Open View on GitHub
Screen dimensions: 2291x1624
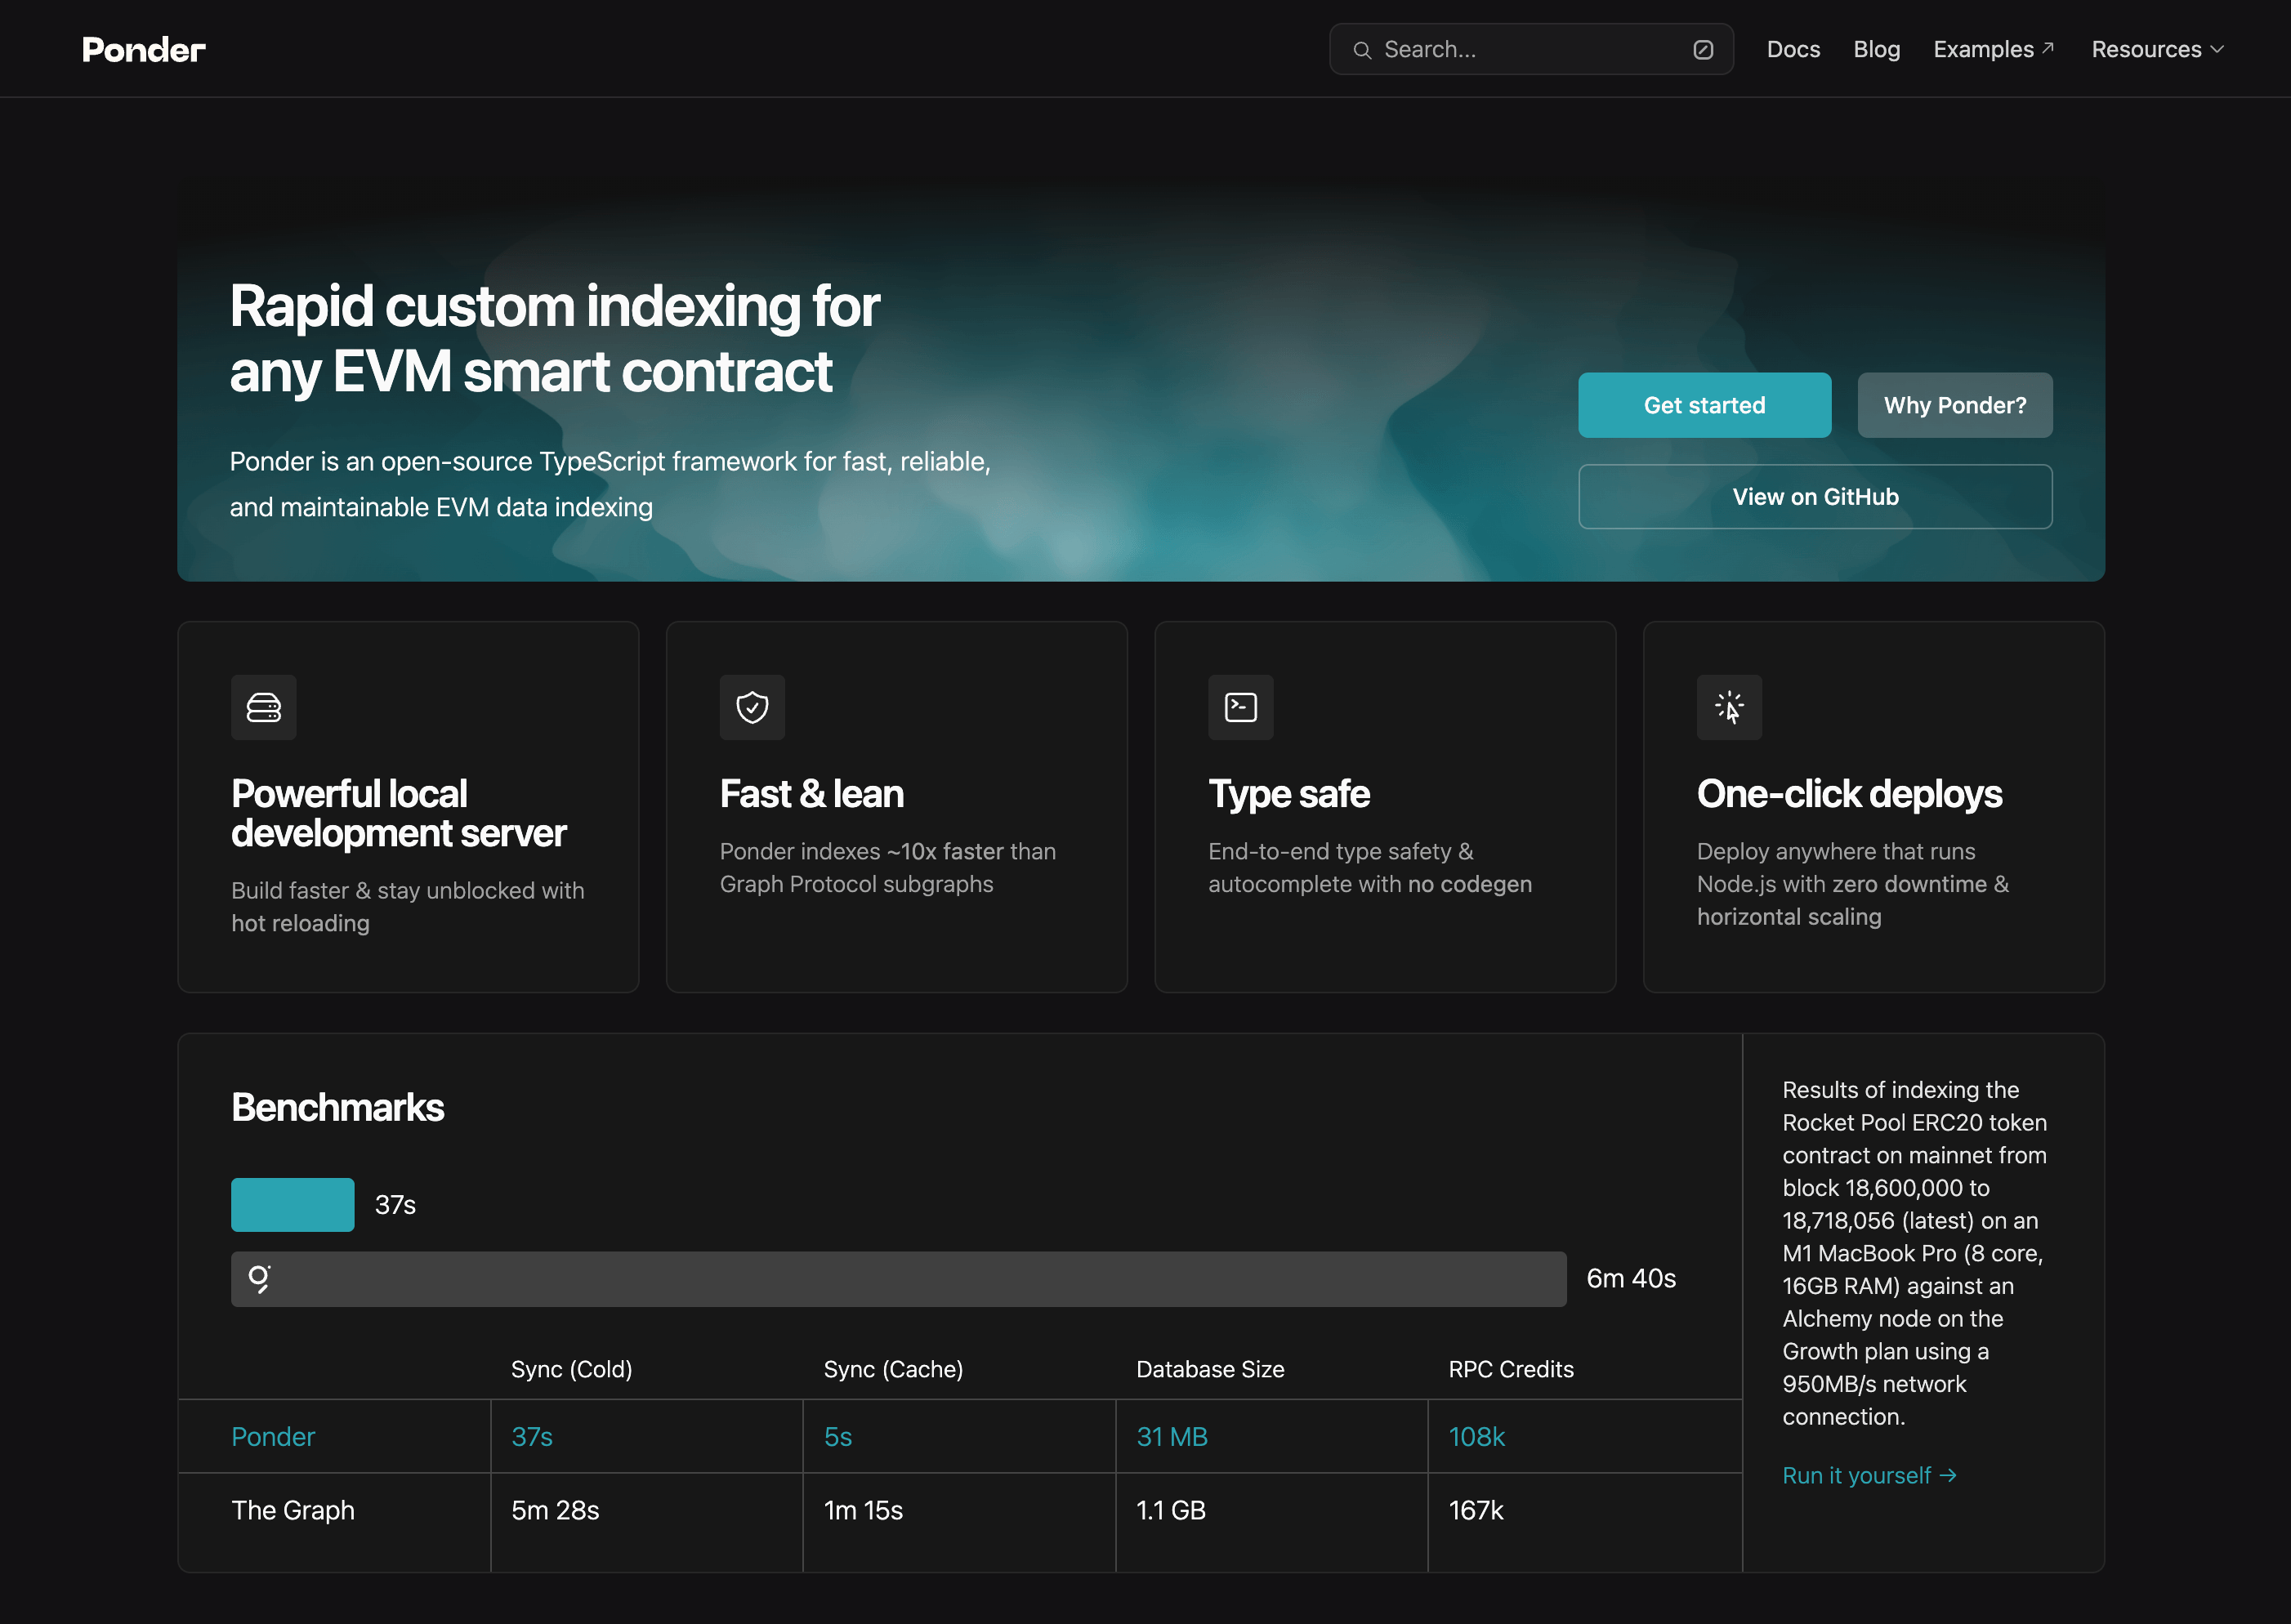[1815, 497]
